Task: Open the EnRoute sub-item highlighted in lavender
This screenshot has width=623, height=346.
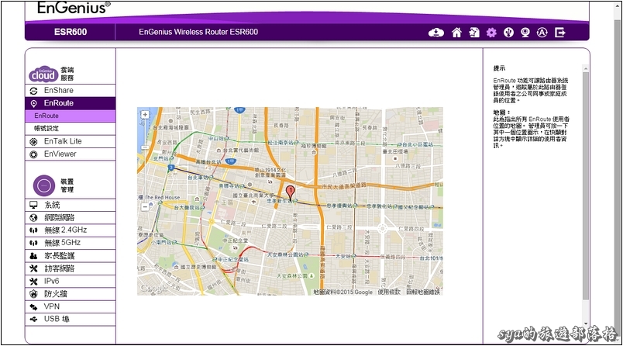Action: coord(71,116)
